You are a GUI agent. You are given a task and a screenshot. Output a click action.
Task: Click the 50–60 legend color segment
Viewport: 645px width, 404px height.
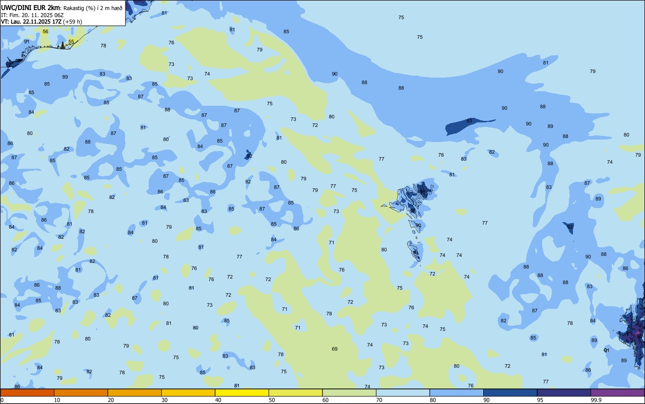pos(295,392)
